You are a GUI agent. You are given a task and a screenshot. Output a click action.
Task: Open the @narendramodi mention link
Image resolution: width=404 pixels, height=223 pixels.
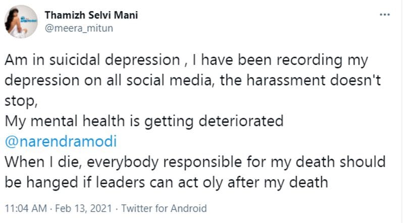click(61, 142)
